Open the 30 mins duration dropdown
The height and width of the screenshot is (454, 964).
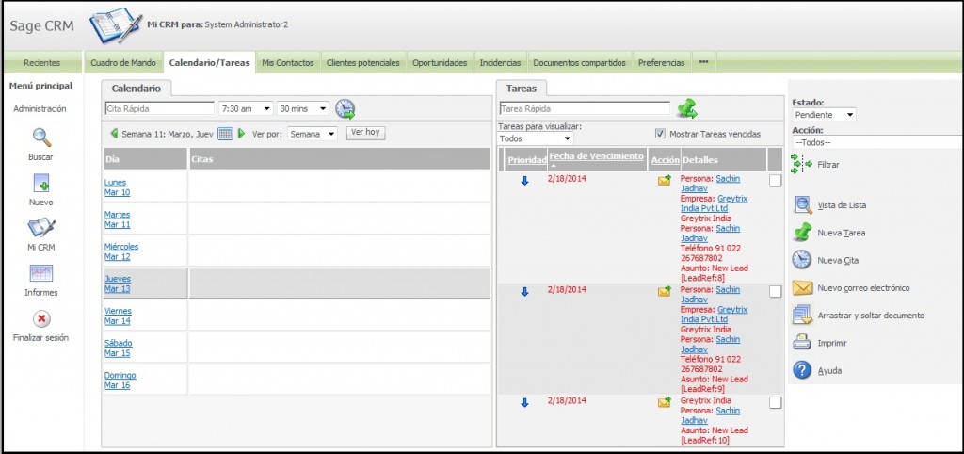[x=303, y=108]
